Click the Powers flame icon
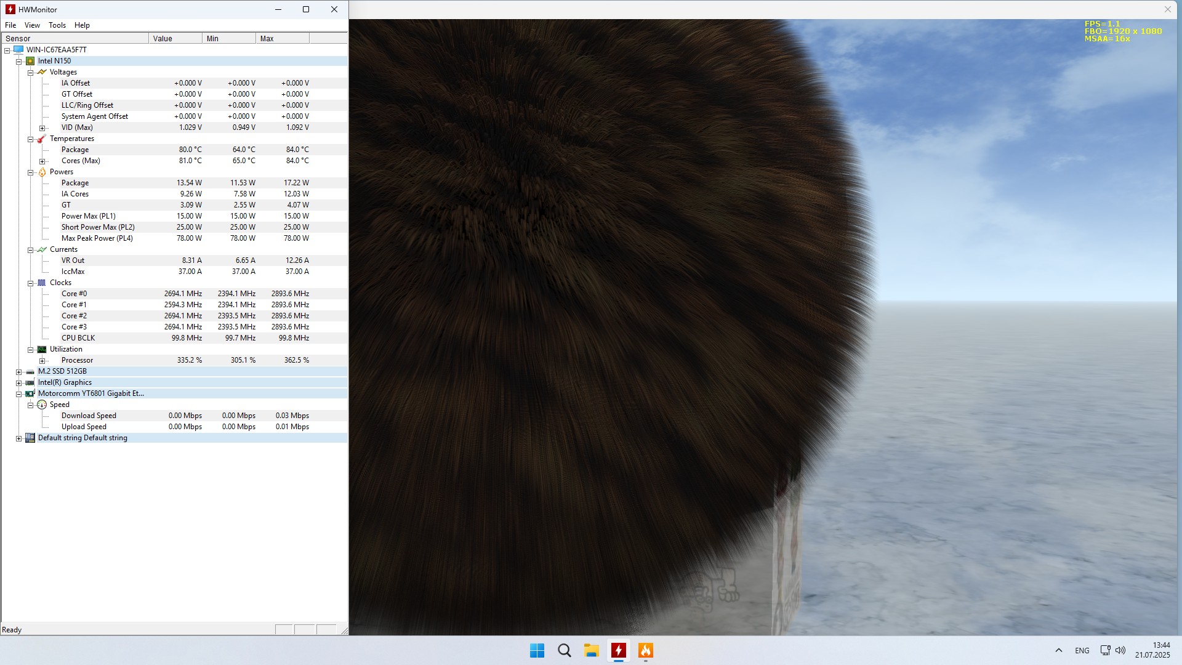 [42, 172]
